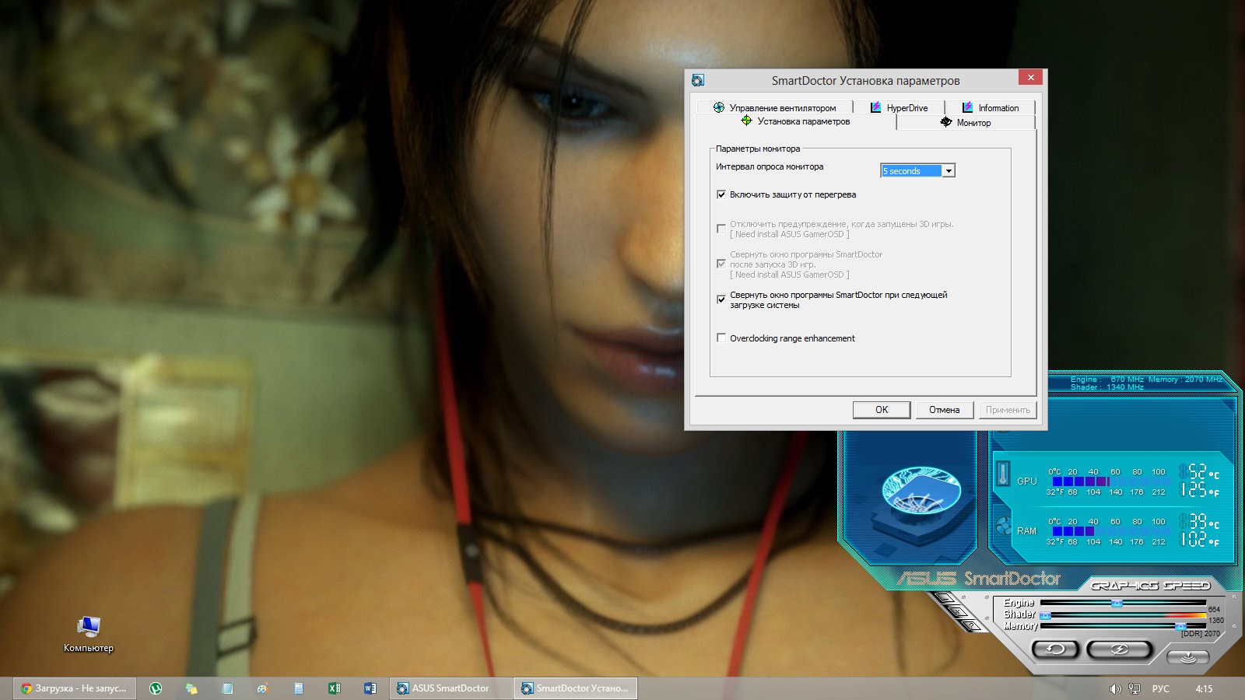Screen dimensions: 1245x700
Task: Click the Отмена button
Action: [945, 410]
